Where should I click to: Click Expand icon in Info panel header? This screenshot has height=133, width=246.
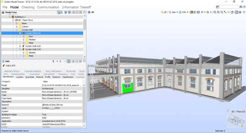73,61
